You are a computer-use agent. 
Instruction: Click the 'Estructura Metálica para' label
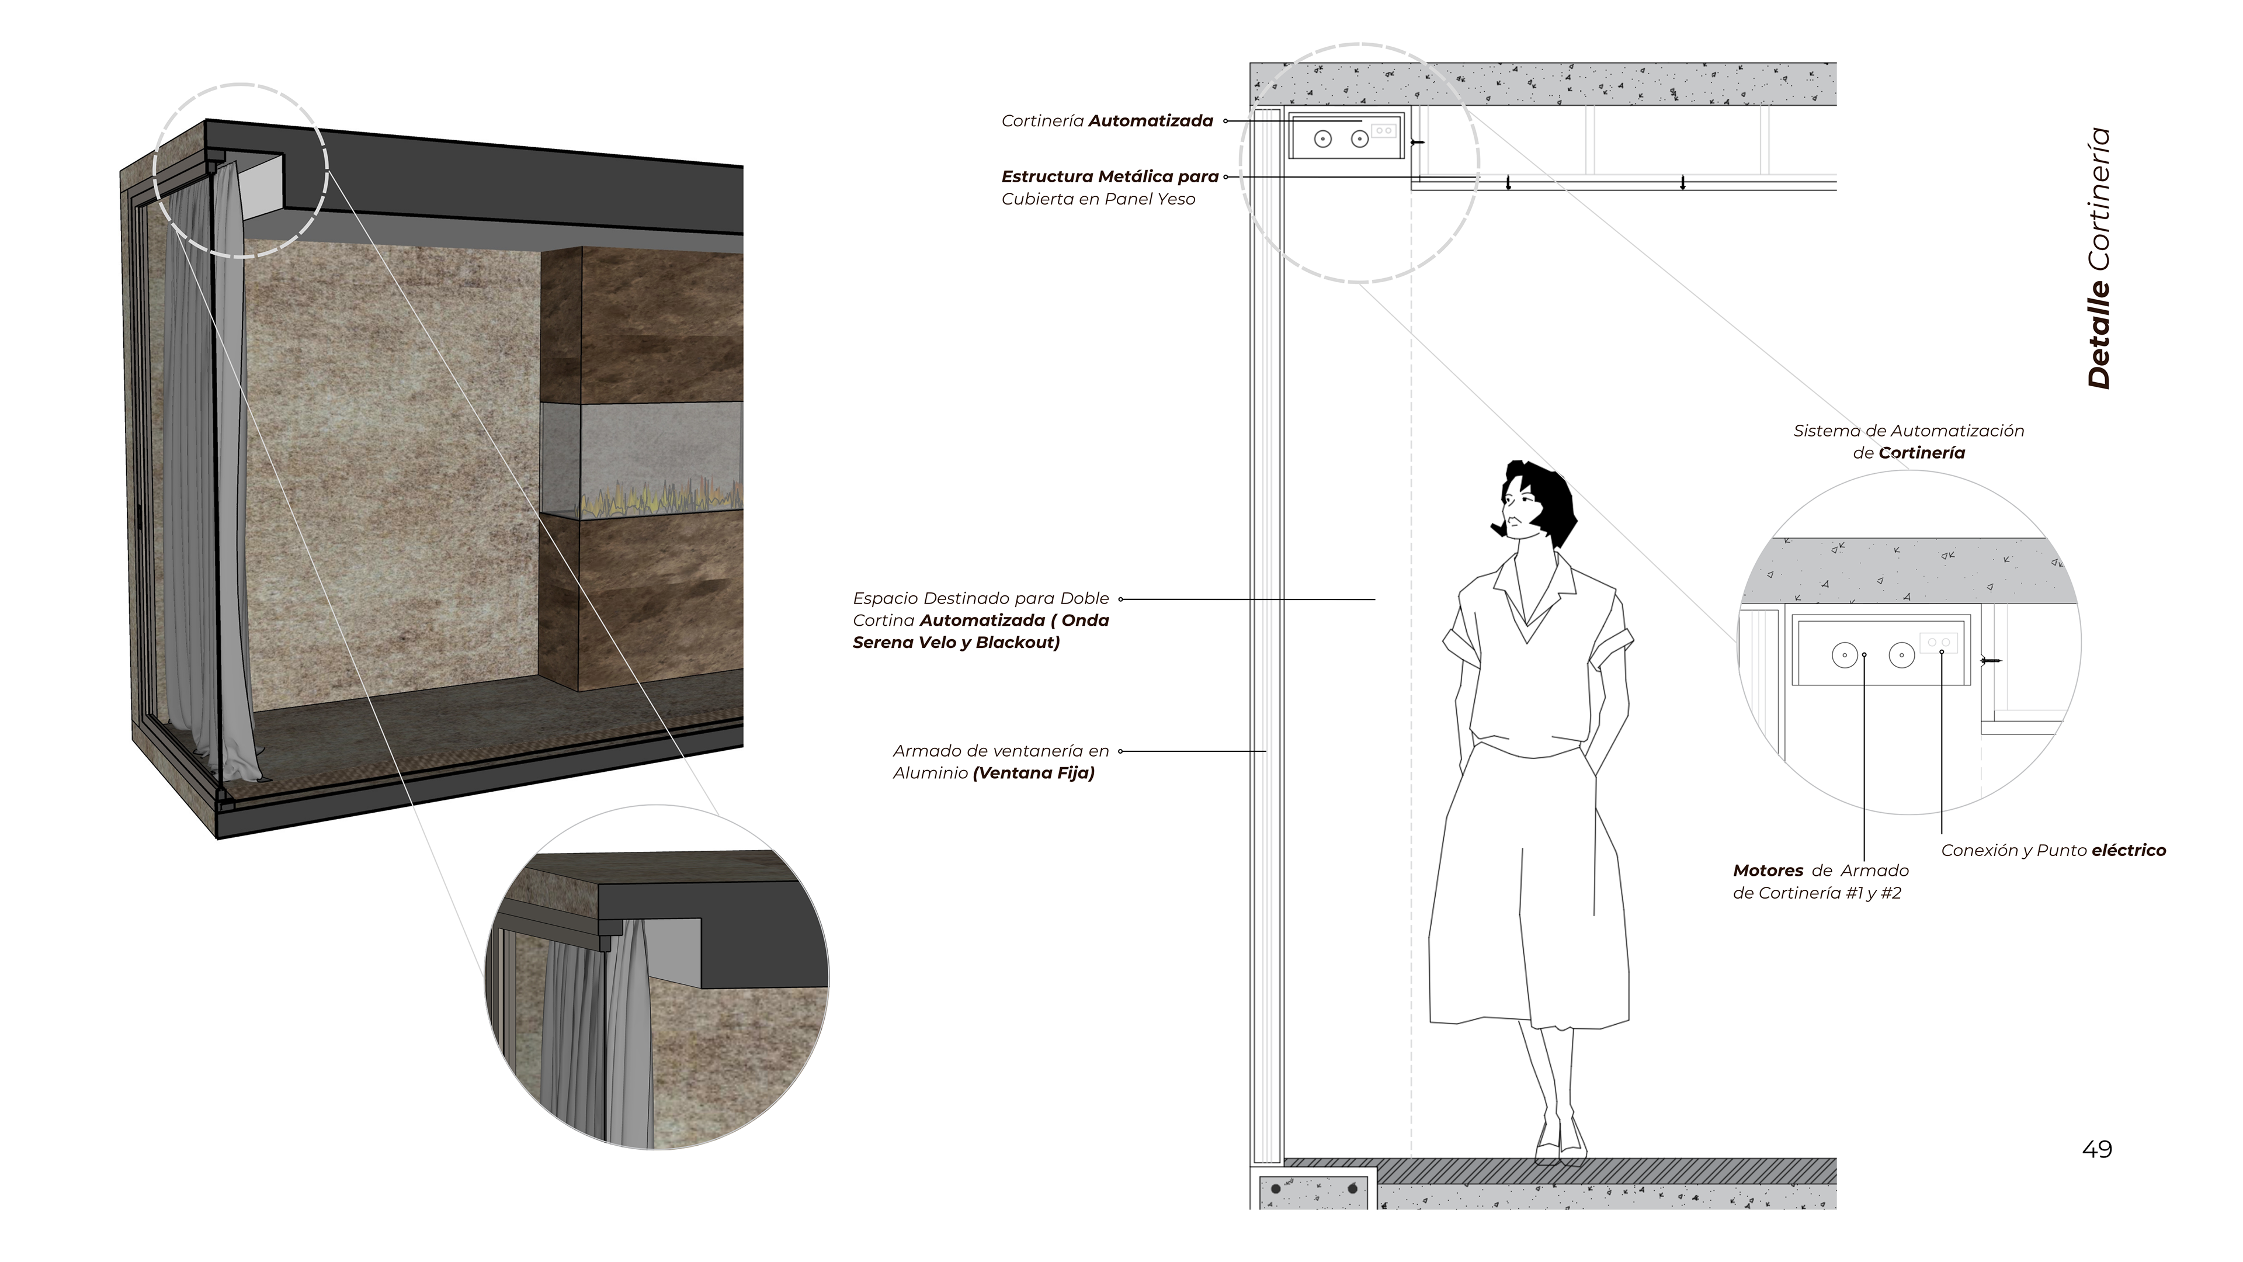[x=1109, y=177]
